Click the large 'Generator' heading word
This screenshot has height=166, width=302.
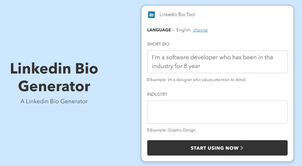click(54, 86)
